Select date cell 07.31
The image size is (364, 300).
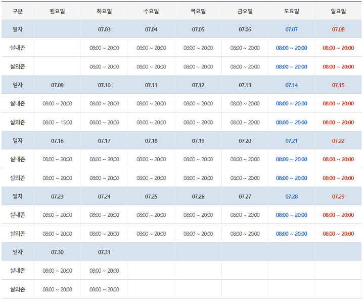pos(104,252)
